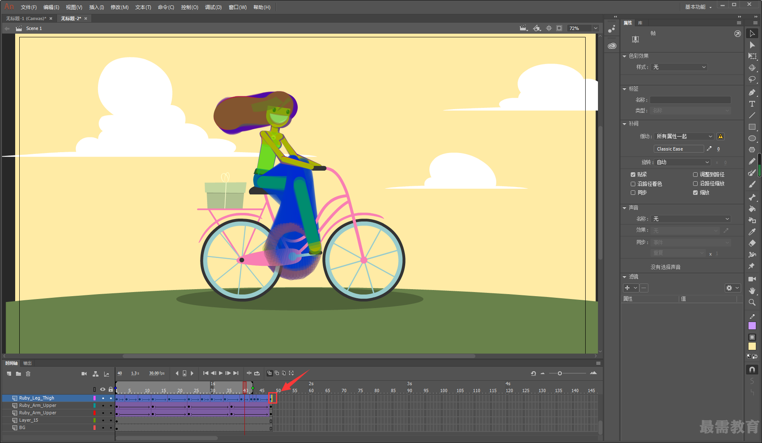Click the Scene 1 breadcrumb

[x=34, y=28]
